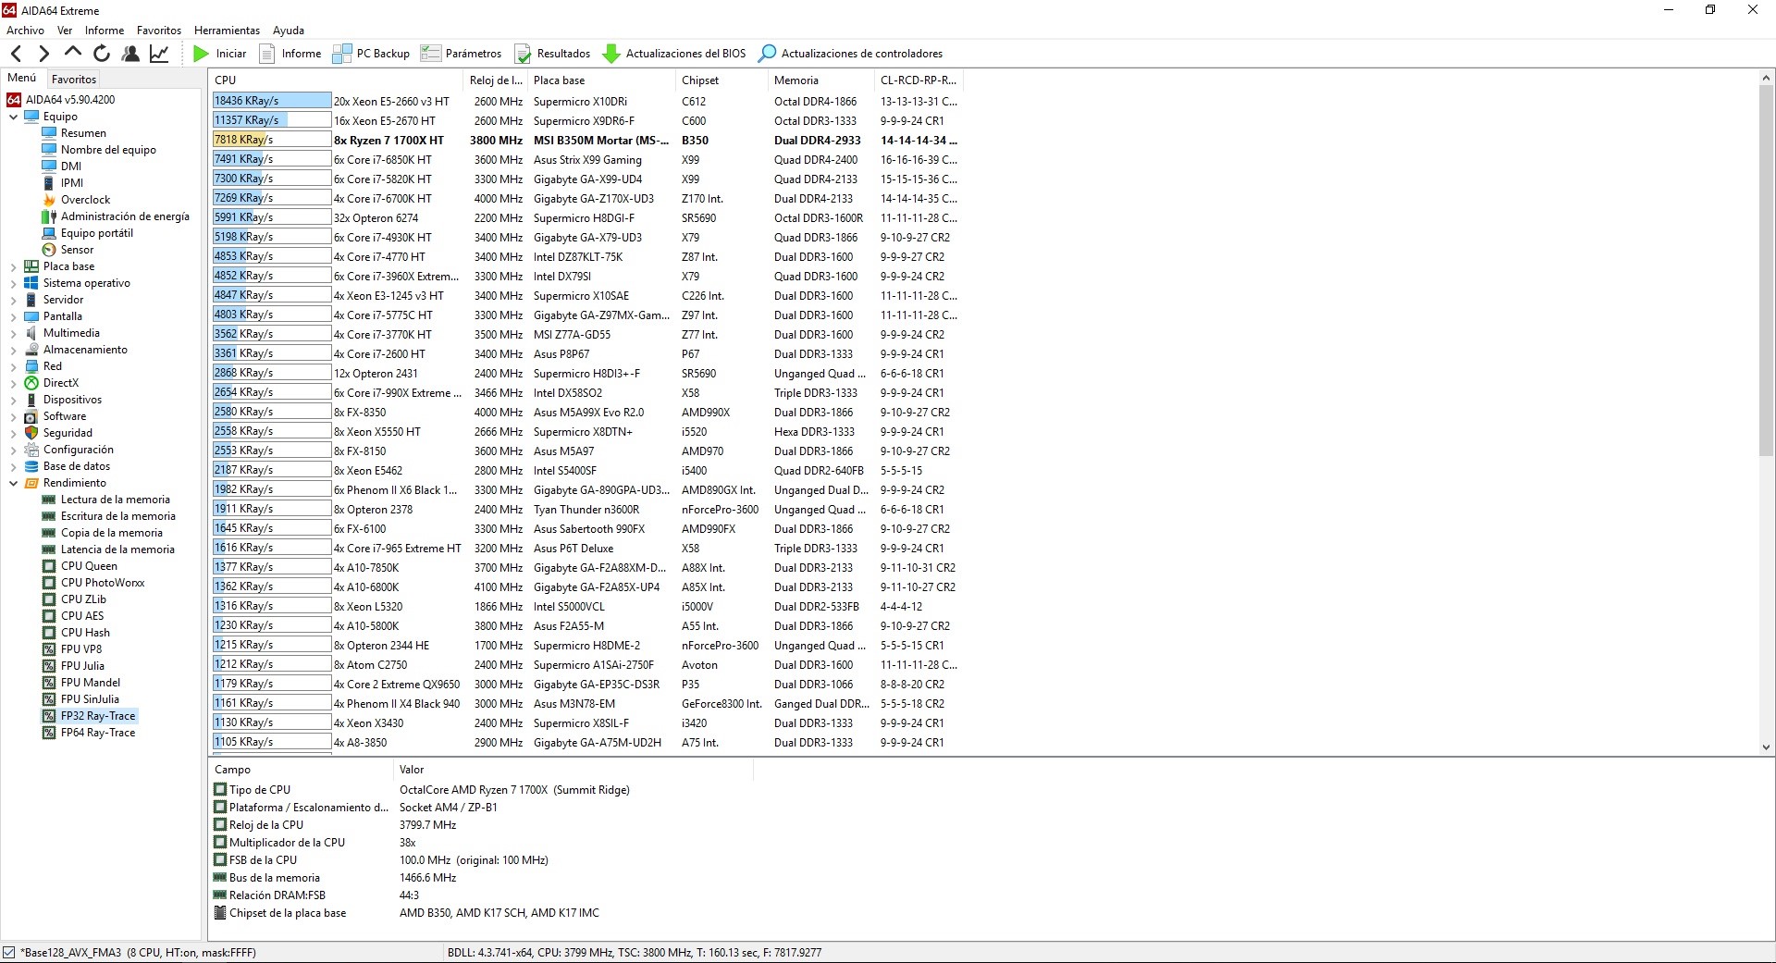The height and width of the screenshot is (963, 1776).
Task: Open Lectura de la memoria benchmark
Action: tap(115, 500)
